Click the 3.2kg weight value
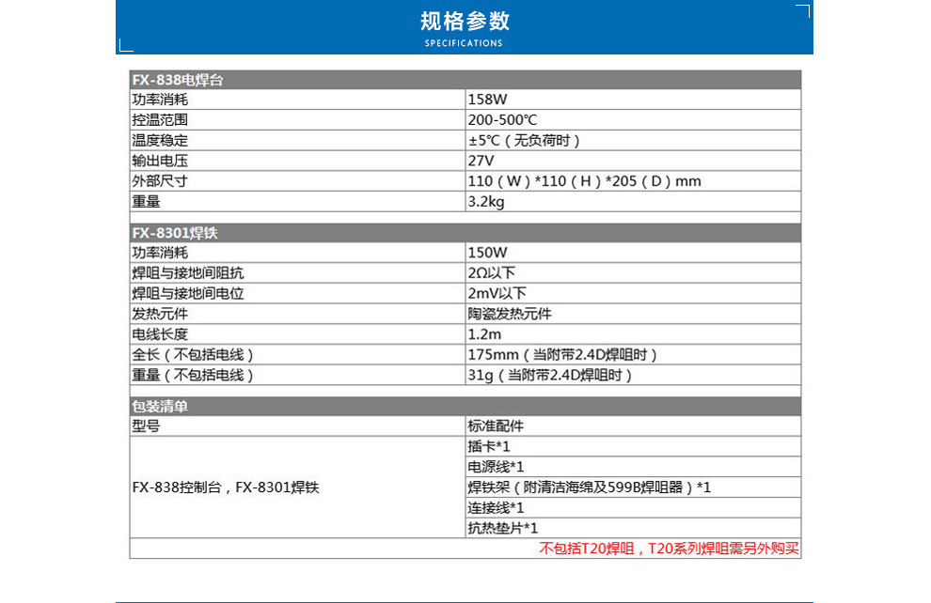Screen dimensions: 931x603 tap(485, 202)
